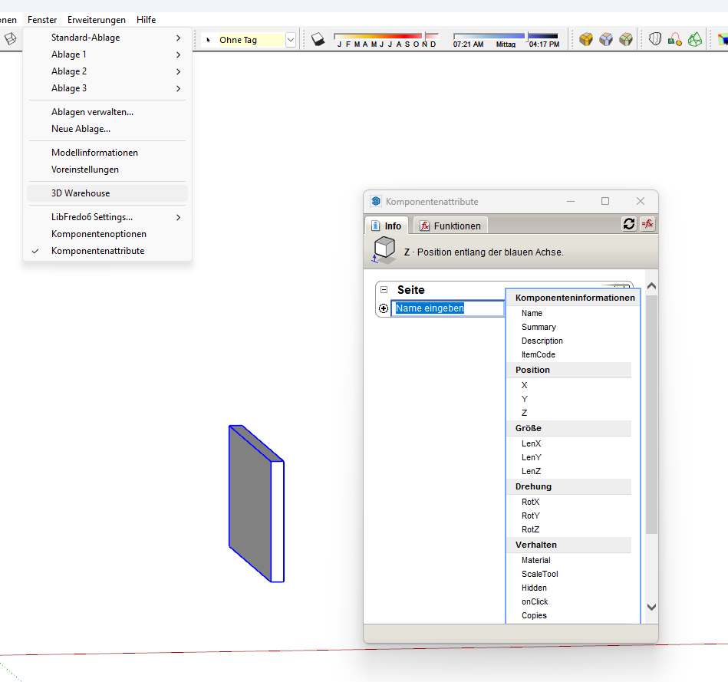Click the 'Name eingeben' input field

[x=447, y=308]
